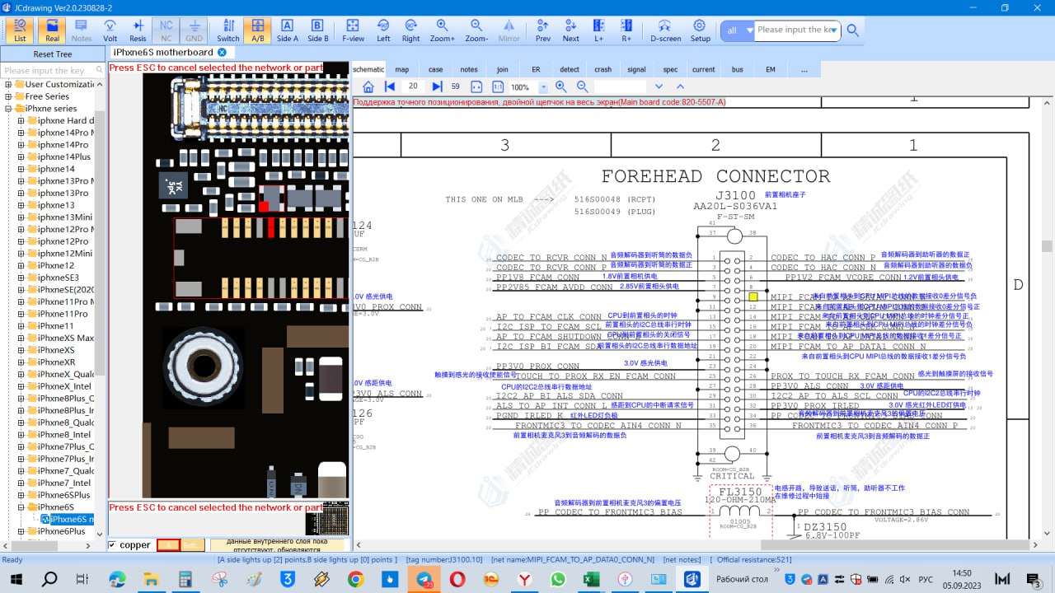Click the search magnifier icon in toolbar

pos(853,30)
